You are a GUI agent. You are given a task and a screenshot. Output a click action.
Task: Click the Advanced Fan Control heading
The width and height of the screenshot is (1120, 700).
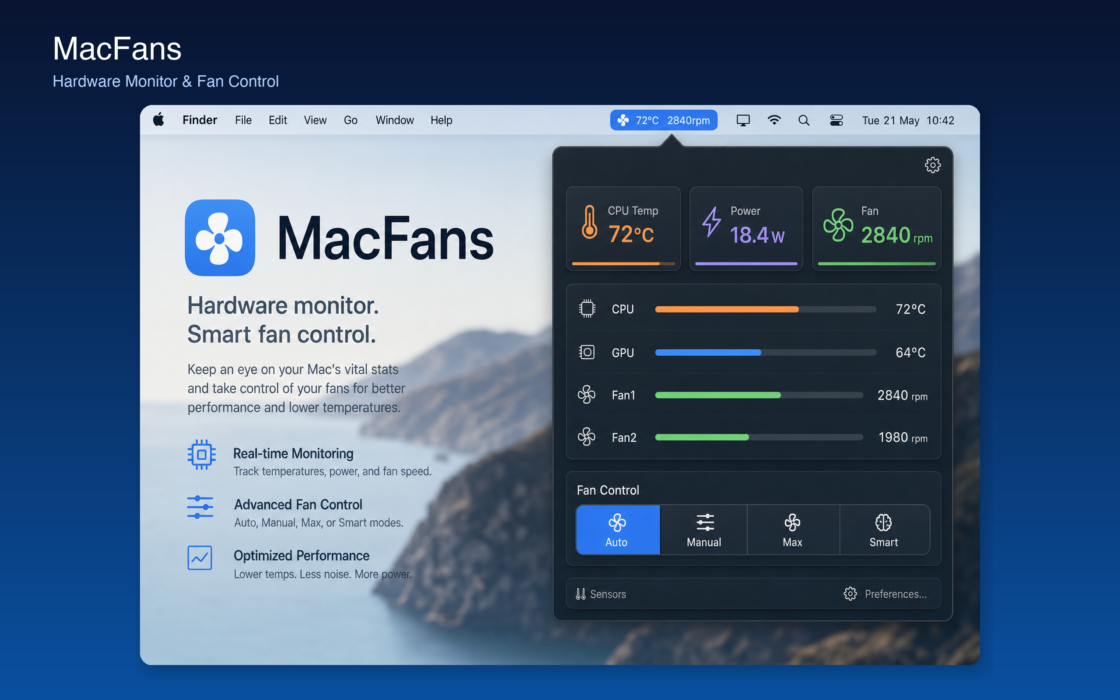(298, 504)
